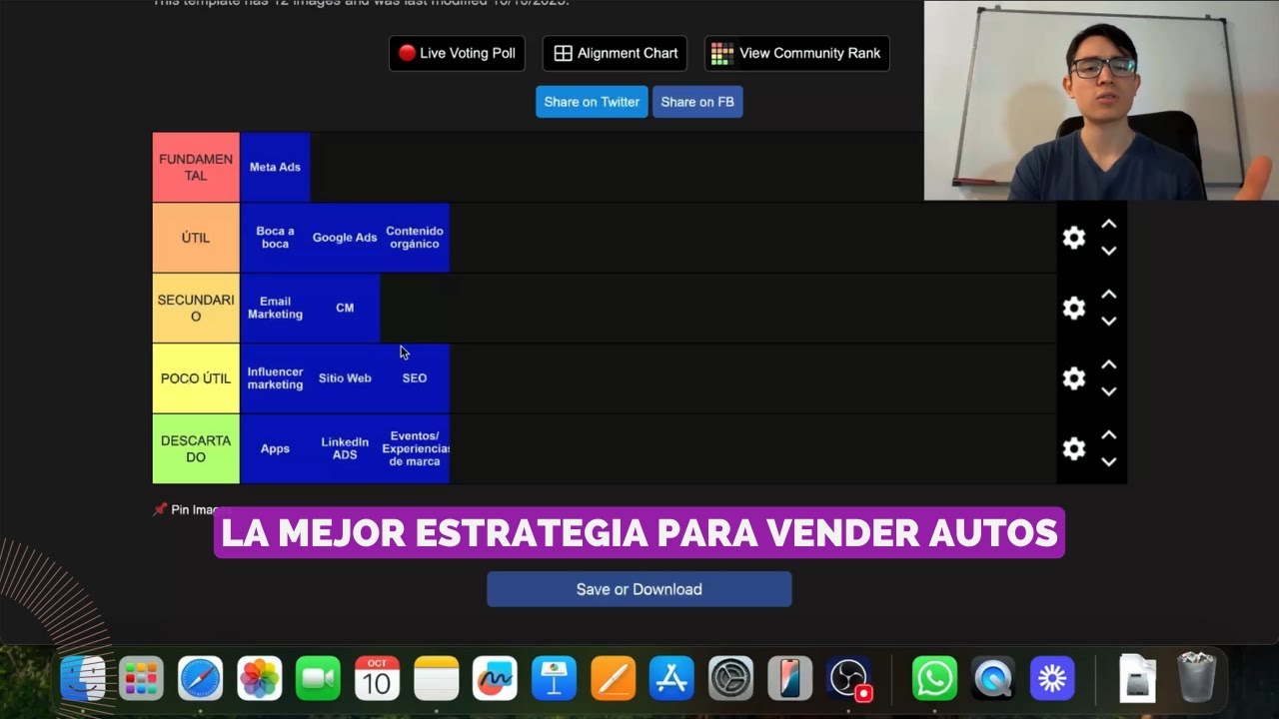
Task: Open the Calendar app showing OCT 10
Action: (378, 679)
